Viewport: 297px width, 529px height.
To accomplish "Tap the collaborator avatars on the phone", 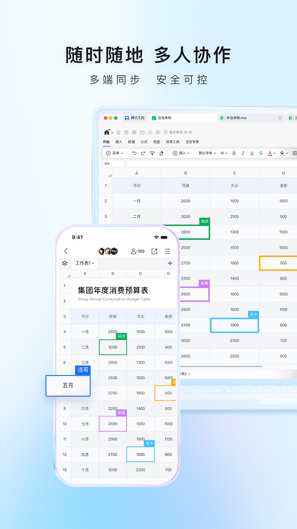I will point(108,251).
